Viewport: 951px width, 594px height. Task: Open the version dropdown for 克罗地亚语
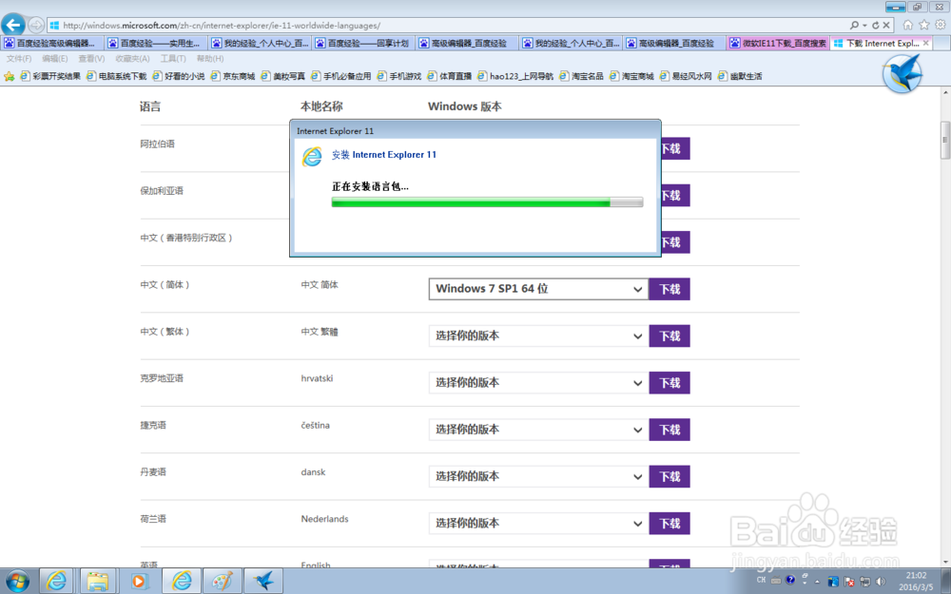[x=538, y=382]
